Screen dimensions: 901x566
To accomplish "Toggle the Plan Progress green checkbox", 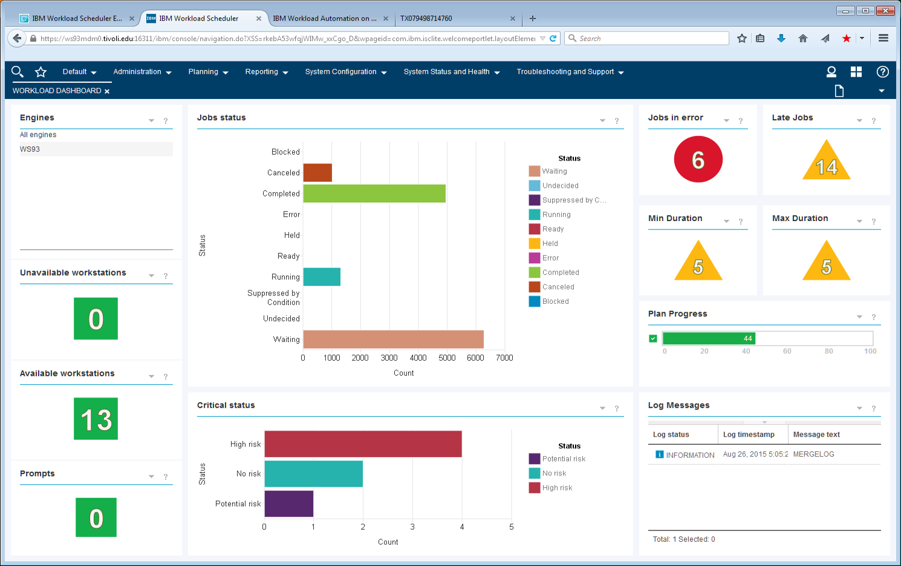I will click(x=653, y=338).
